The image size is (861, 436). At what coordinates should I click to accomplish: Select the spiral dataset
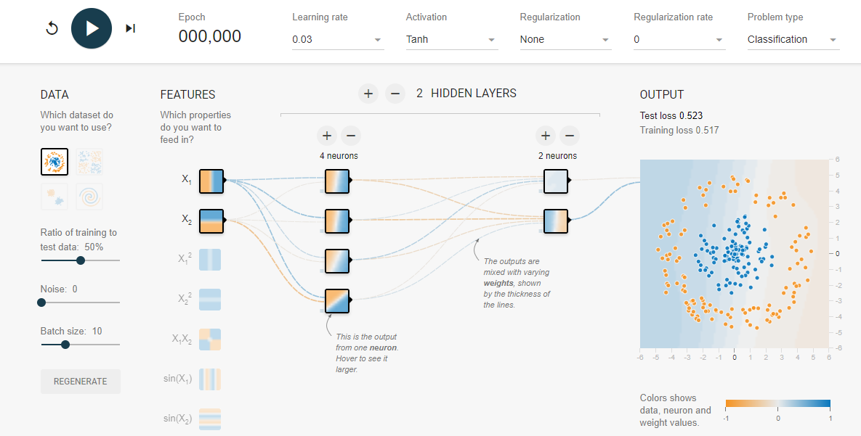[89, 197]
